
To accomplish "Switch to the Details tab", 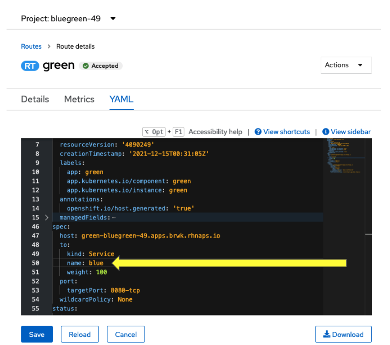I will pos(35,99).
